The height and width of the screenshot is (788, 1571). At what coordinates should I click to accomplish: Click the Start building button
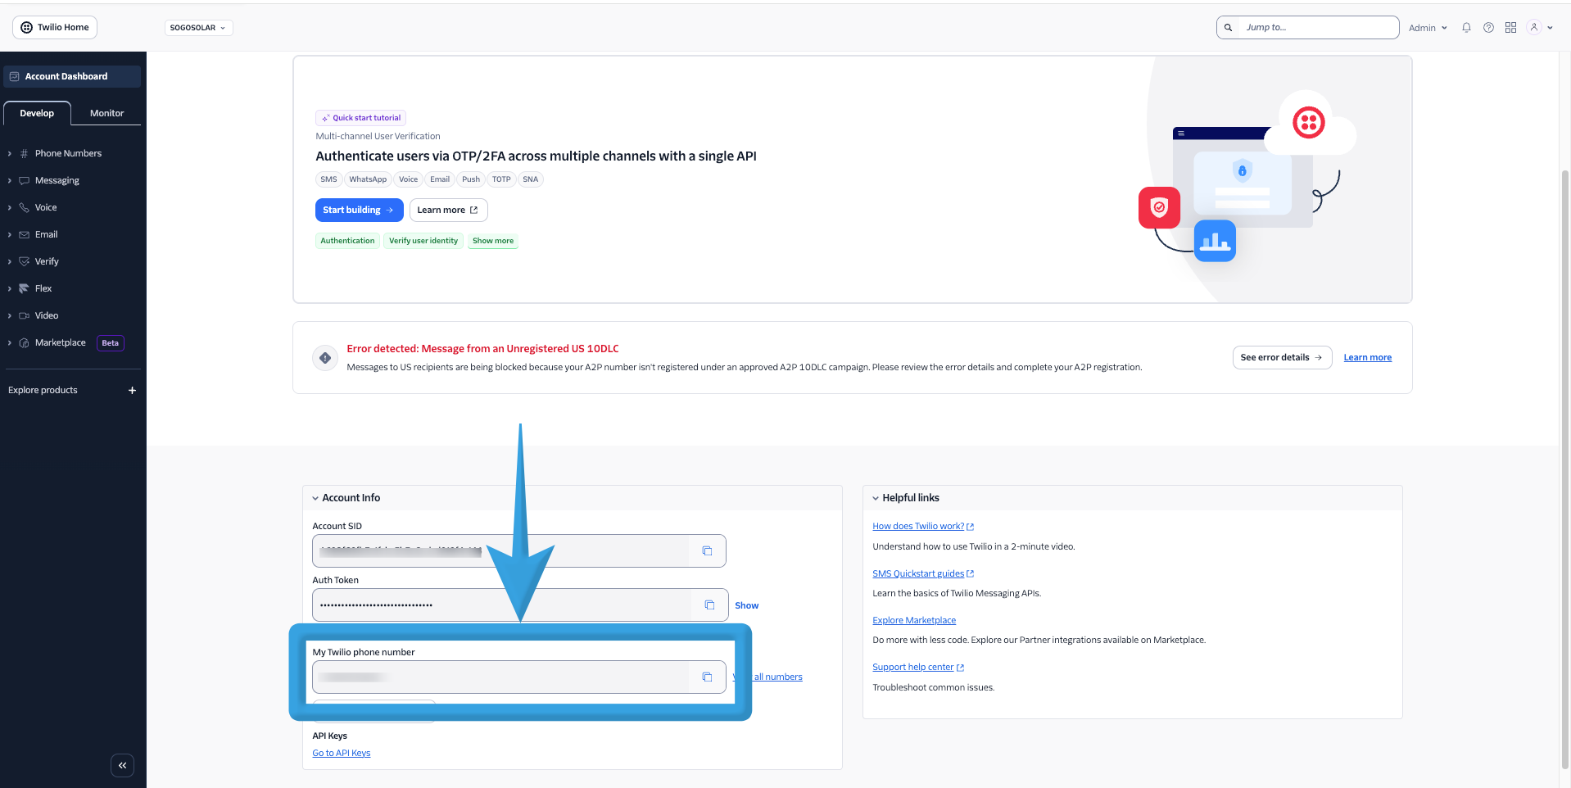pyautogui.click(x=359, y=210)
